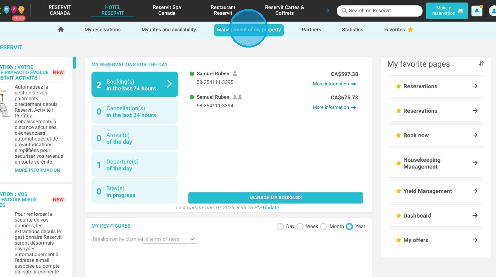Click the star beside Dashboard

point(399,216)
